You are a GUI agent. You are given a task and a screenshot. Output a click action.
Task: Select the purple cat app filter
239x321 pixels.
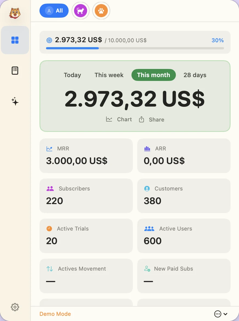click(x=81, y=11)
